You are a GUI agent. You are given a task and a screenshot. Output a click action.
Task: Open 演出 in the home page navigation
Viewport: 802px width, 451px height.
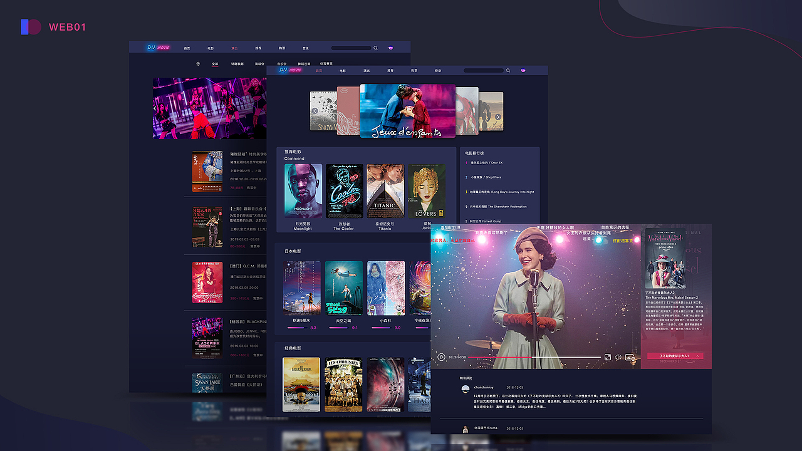click(367, 71)
